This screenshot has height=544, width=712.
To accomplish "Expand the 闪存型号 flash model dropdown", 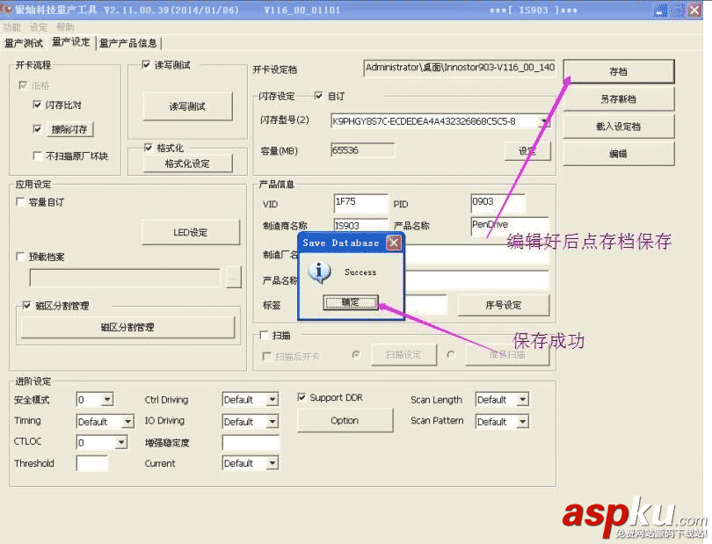I will pyautogui.click(x=543, y=121).
